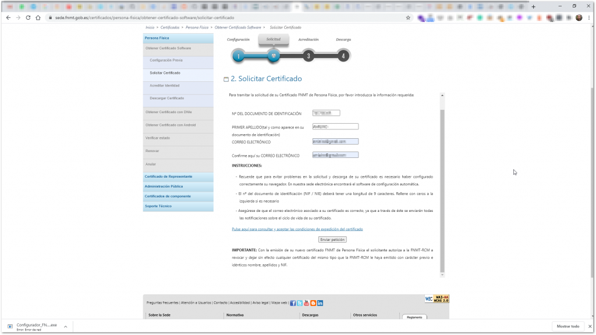The height and width of the screenshot is (335, 596).
Task: Click the Enviar petición button
Action: pyautogui.click(x=332, y=240)
